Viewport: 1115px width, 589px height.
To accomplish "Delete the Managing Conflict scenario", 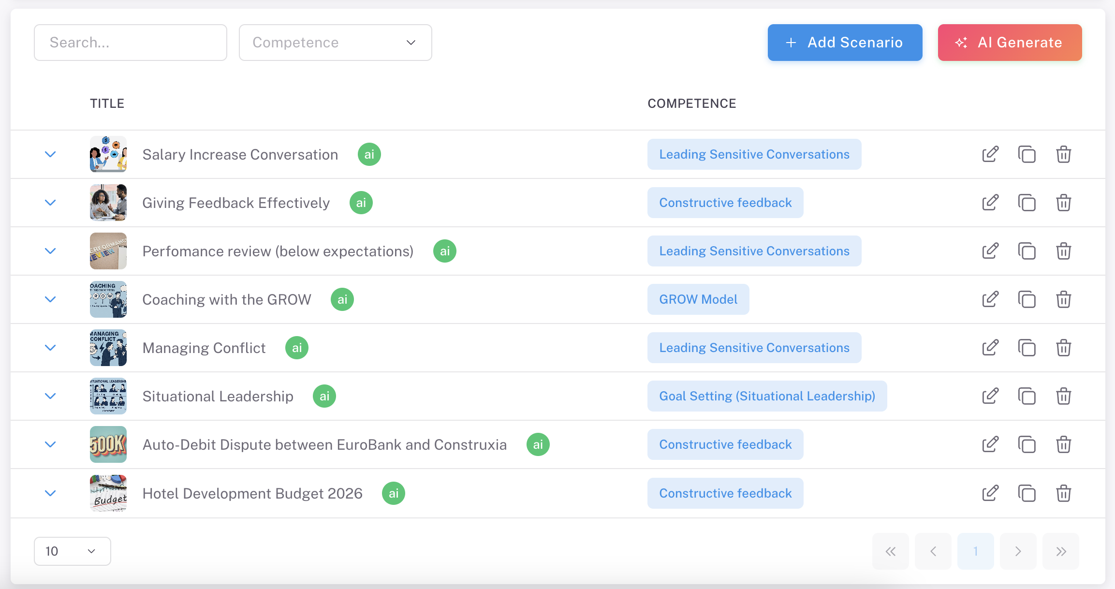I will tap(1063, 348).
